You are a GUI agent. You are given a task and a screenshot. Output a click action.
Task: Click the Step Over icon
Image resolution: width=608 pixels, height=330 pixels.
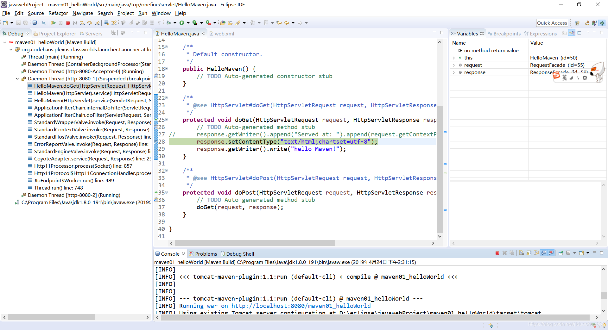coord(90,23)
